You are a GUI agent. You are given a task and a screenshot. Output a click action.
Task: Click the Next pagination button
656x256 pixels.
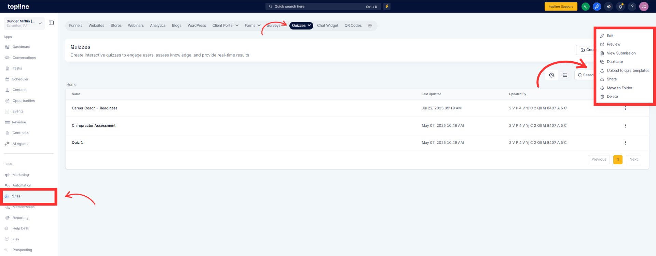(633, 160)
